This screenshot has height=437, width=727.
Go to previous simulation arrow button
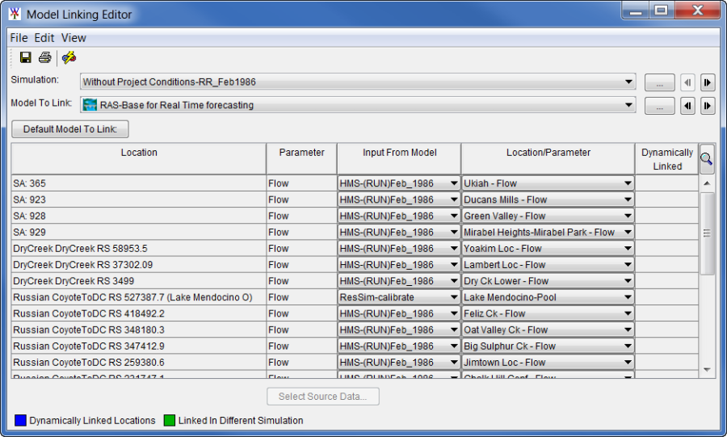click(687, 83)
